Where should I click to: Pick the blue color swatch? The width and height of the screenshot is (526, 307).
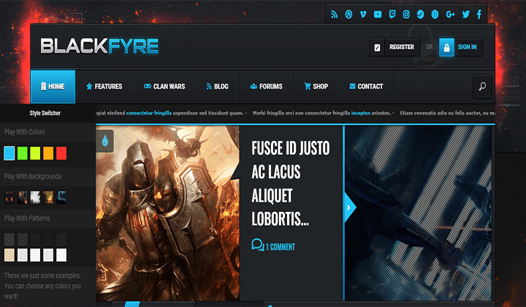click(9, 153)
